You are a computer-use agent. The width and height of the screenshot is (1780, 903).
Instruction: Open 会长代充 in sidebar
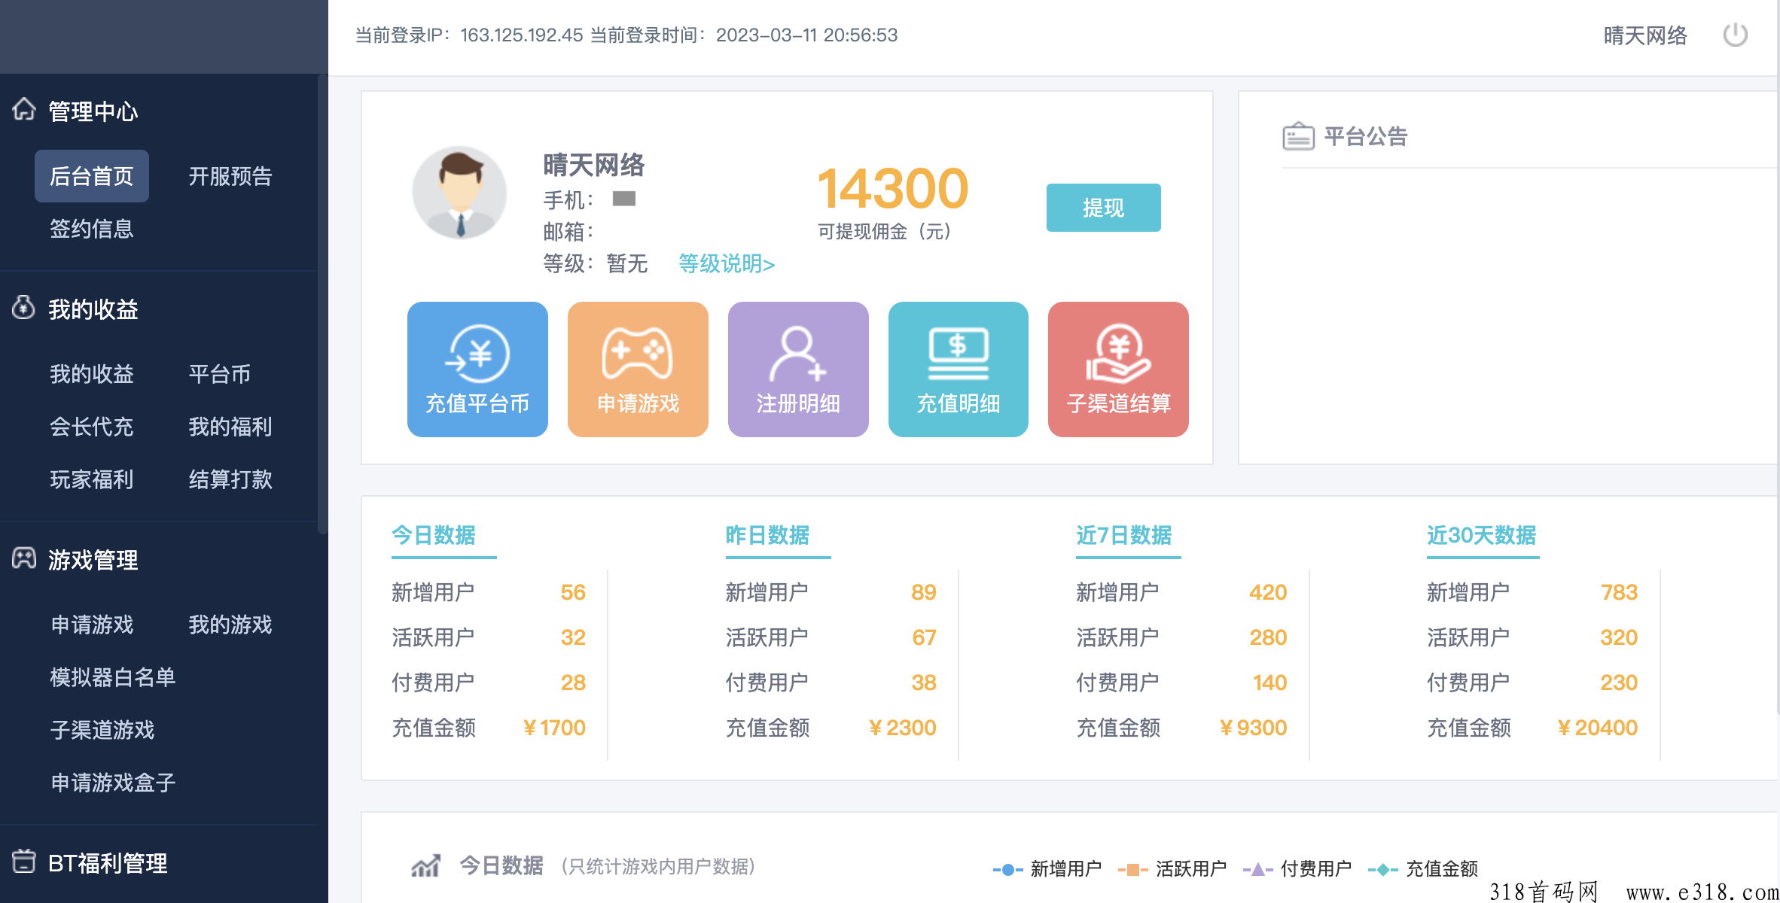[92, 427]
